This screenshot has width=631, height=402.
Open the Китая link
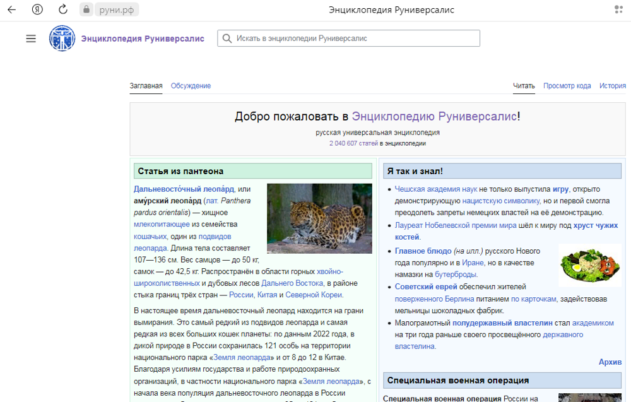[x=267, y=295]
